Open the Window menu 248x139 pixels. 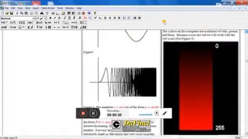[70, 8]
